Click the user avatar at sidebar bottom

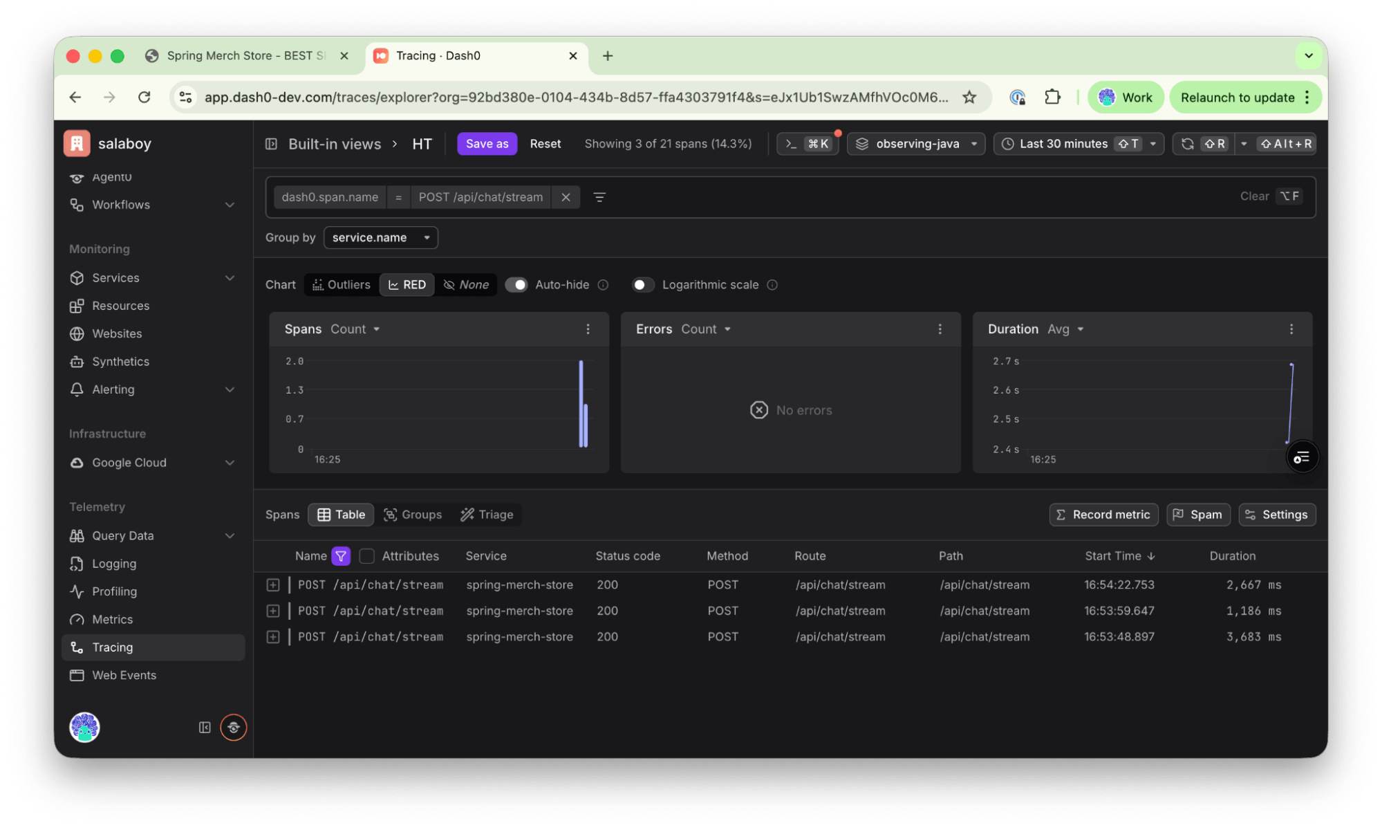pos(84,728)
